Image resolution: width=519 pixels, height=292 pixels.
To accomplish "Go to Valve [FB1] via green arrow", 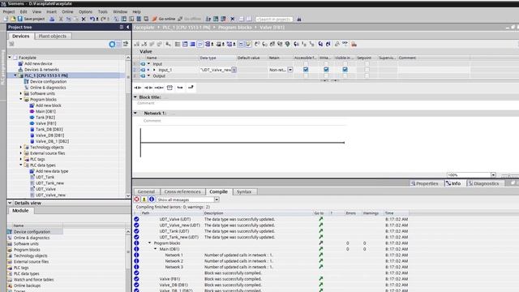I will tap(321, 279).
